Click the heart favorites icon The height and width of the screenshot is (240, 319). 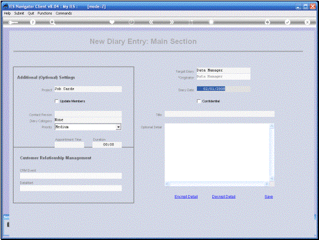112,22
